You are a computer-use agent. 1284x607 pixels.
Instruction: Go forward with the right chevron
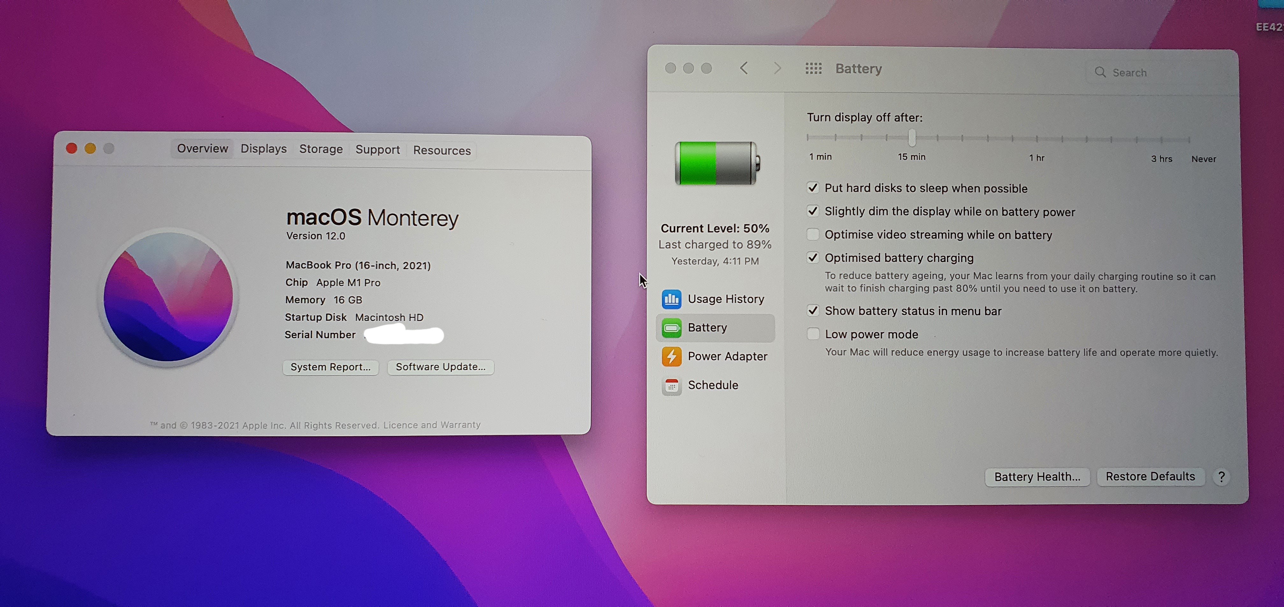pyautogui.click(x=777, y=68)
